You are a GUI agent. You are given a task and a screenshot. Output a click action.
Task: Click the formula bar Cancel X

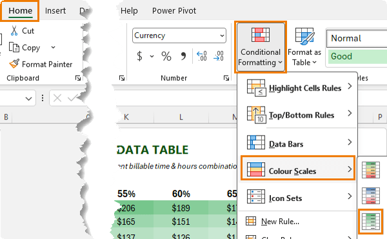(x=57, y=98)
